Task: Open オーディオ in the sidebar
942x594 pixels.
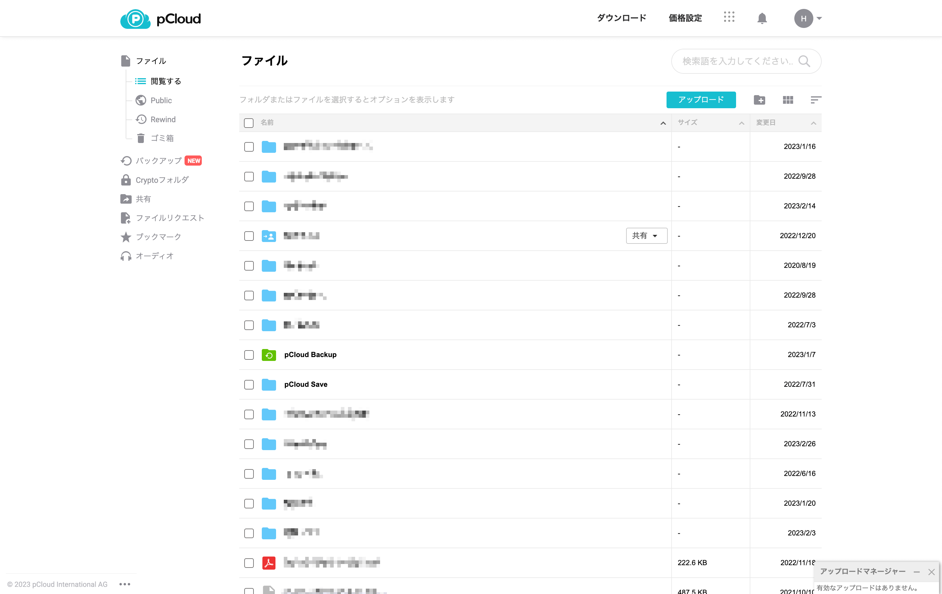Action: coord(147,256)
